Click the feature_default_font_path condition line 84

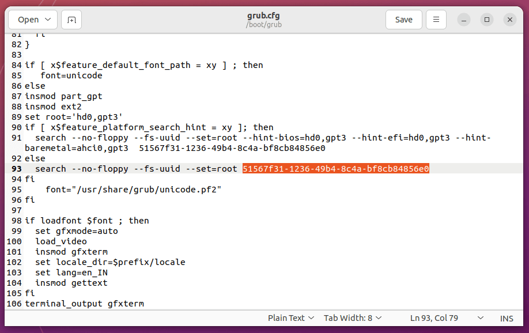pos(143,65)
